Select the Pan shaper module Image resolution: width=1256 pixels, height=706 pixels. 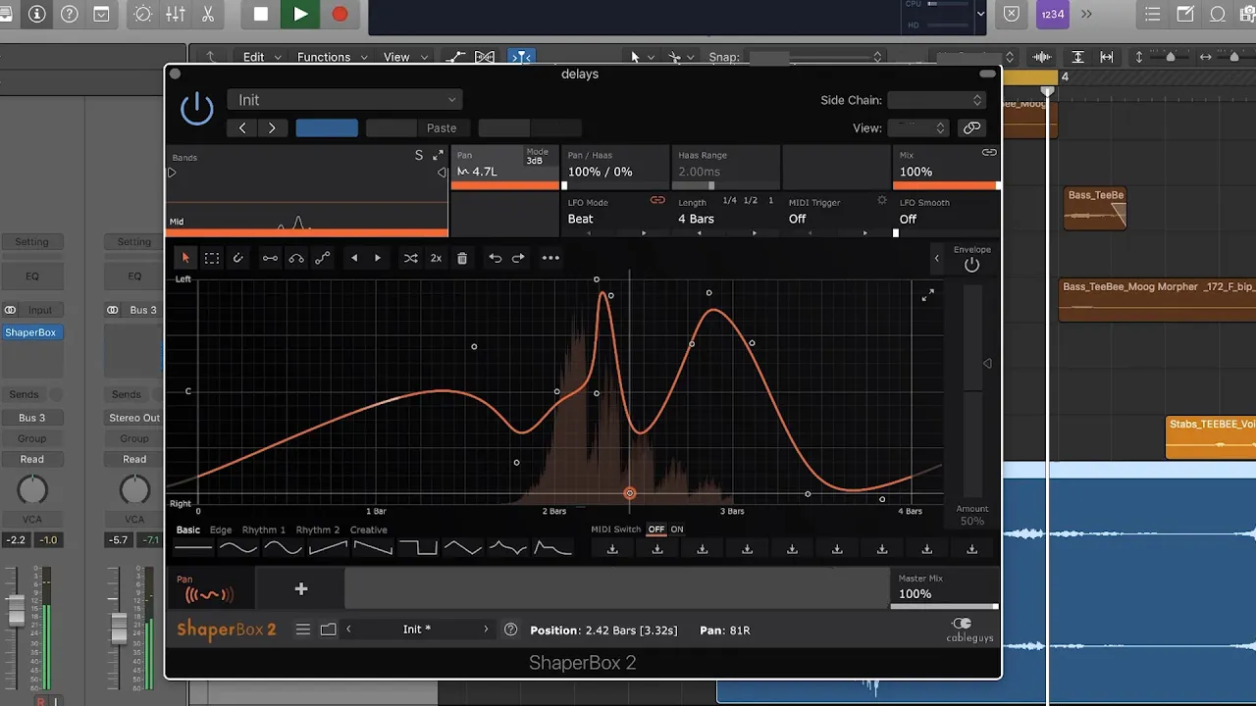[210, 588]
